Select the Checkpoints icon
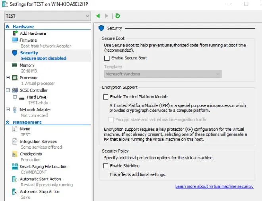Image resolution: width=262 pixels, height=201 pixels. click(x=15, y=154)
